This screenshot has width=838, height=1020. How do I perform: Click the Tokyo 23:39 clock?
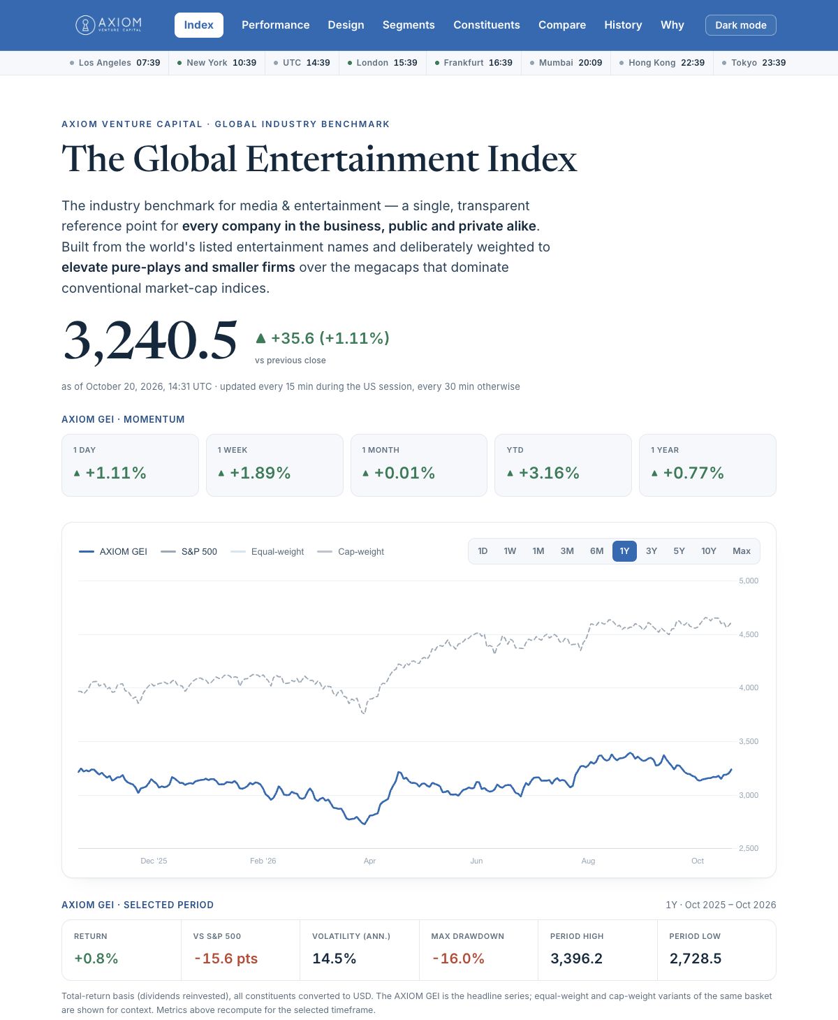754,63
